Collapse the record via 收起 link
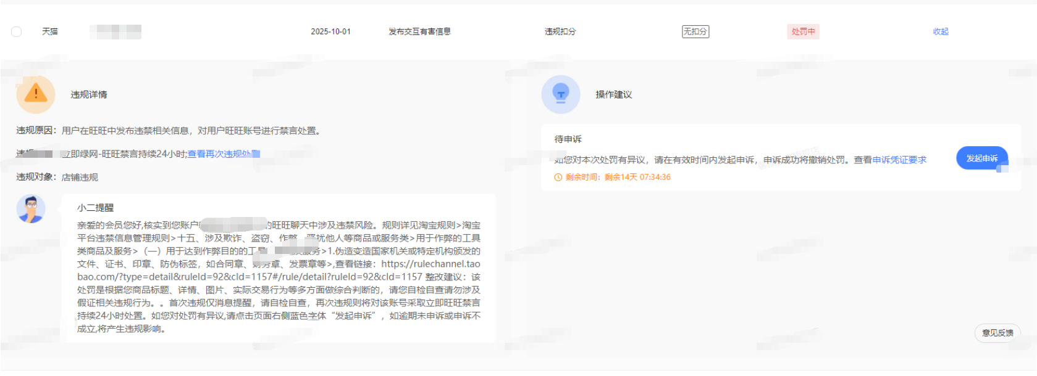The image size is (1037, 376). (940, 31)
